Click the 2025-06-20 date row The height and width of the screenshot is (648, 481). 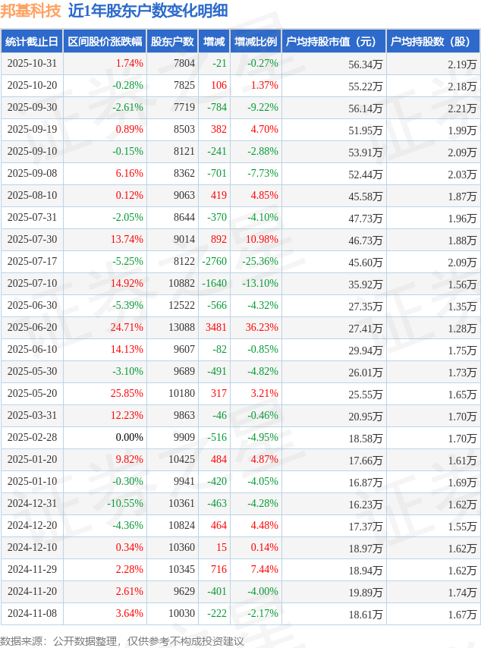pos(32,328)
